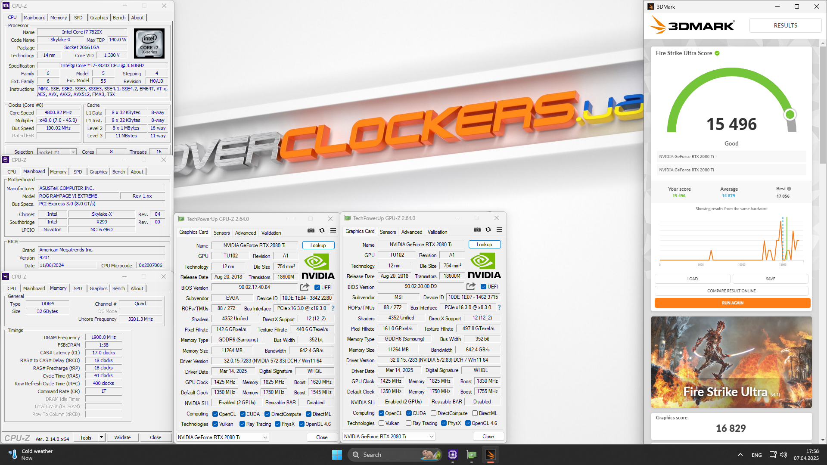This screenshot has height=465, width=827.
Task: Open RESULTS tab in 3DMark
Action: [785, 25]
